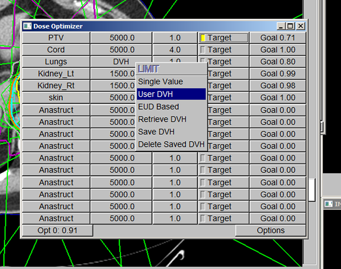
Task: Toggle the PTV Target checkbox
Action: [x=203, y=38]
